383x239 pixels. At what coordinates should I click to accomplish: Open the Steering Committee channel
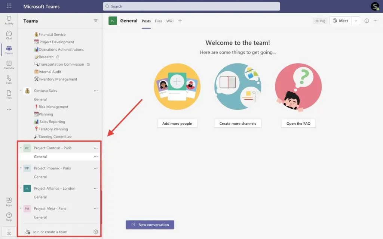tap(53, 137)
